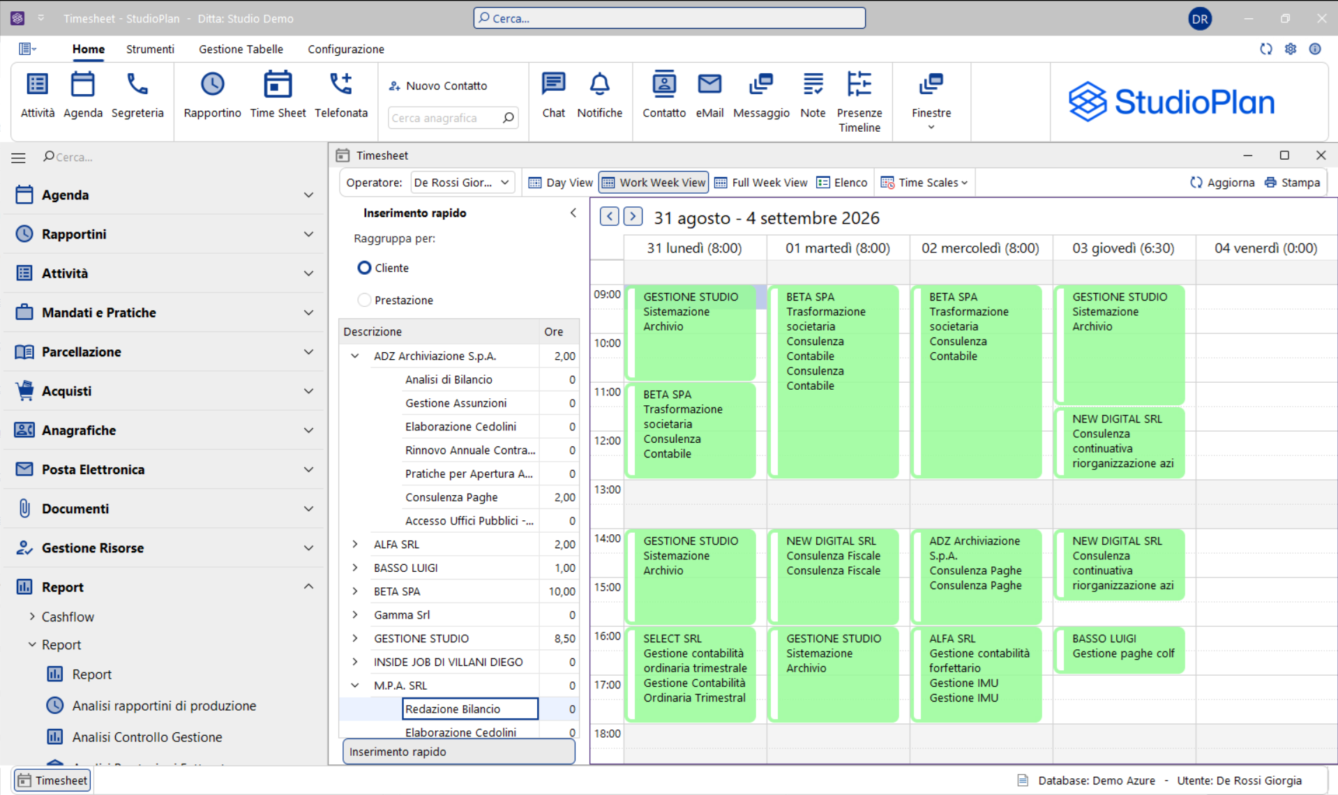The width and height of the screenshot is (1338, 795).
Task: Open the Messaggio ribbon icon
Action: 761,95
